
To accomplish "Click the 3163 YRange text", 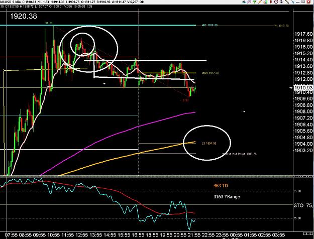I will click(x=227, y=196).
